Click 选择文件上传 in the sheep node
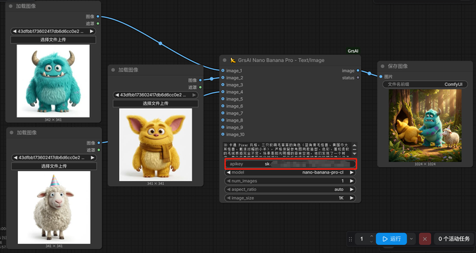The height and width of the screenshot is (253, 476). [54, 166]
